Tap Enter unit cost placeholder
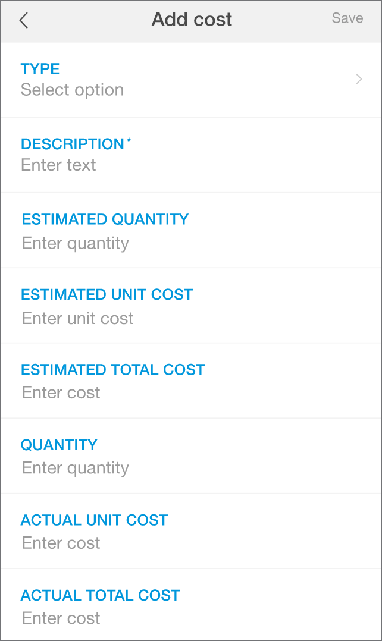The image size is (382, 641). coord(77,318)
